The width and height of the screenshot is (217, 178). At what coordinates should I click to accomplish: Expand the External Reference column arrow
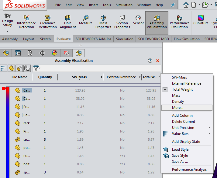(x=140, y=77)
